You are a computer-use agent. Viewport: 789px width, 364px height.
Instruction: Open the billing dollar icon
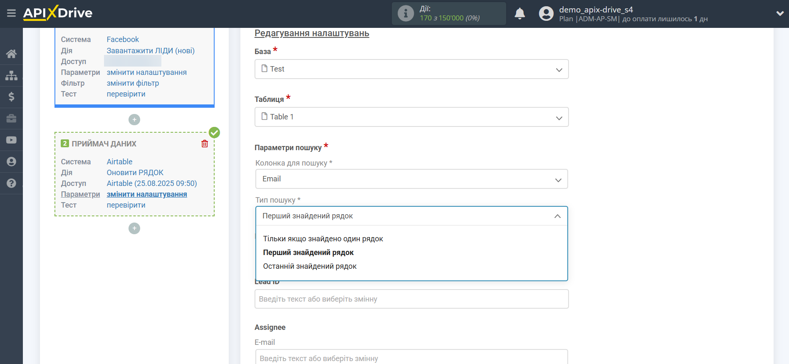coord(11,97)
